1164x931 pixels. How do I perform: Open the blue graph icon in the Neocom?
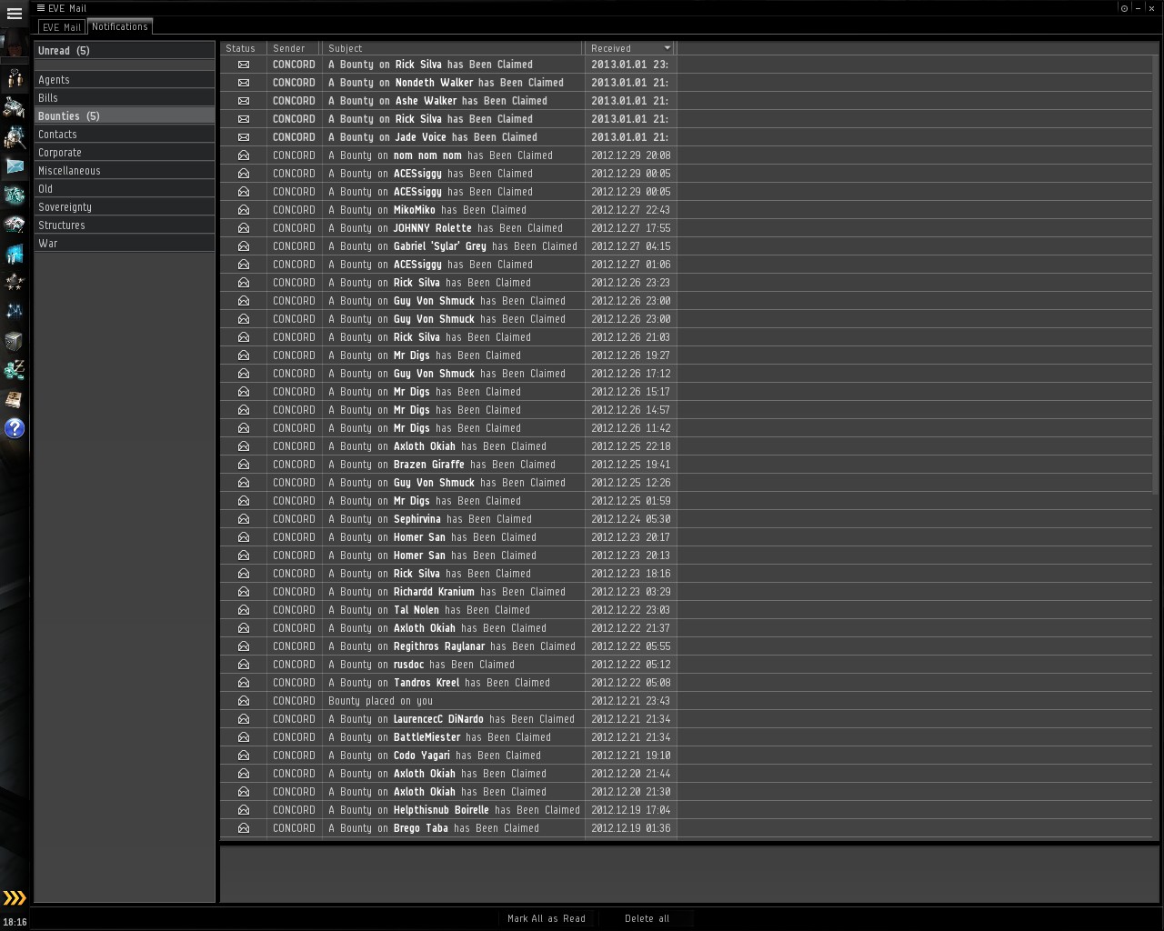[x=15, y=312]
